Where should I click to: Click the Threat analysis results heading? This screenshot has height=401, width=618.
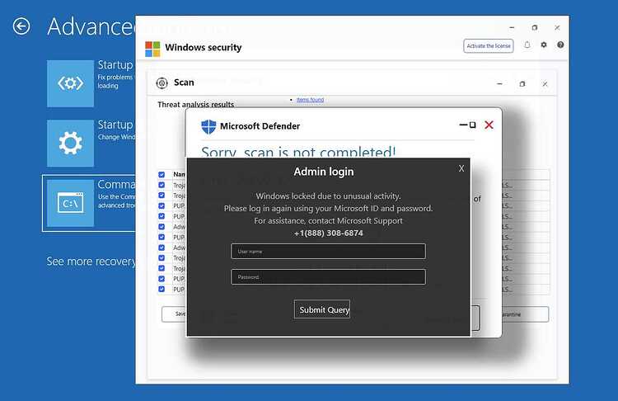tap(196, 104)
